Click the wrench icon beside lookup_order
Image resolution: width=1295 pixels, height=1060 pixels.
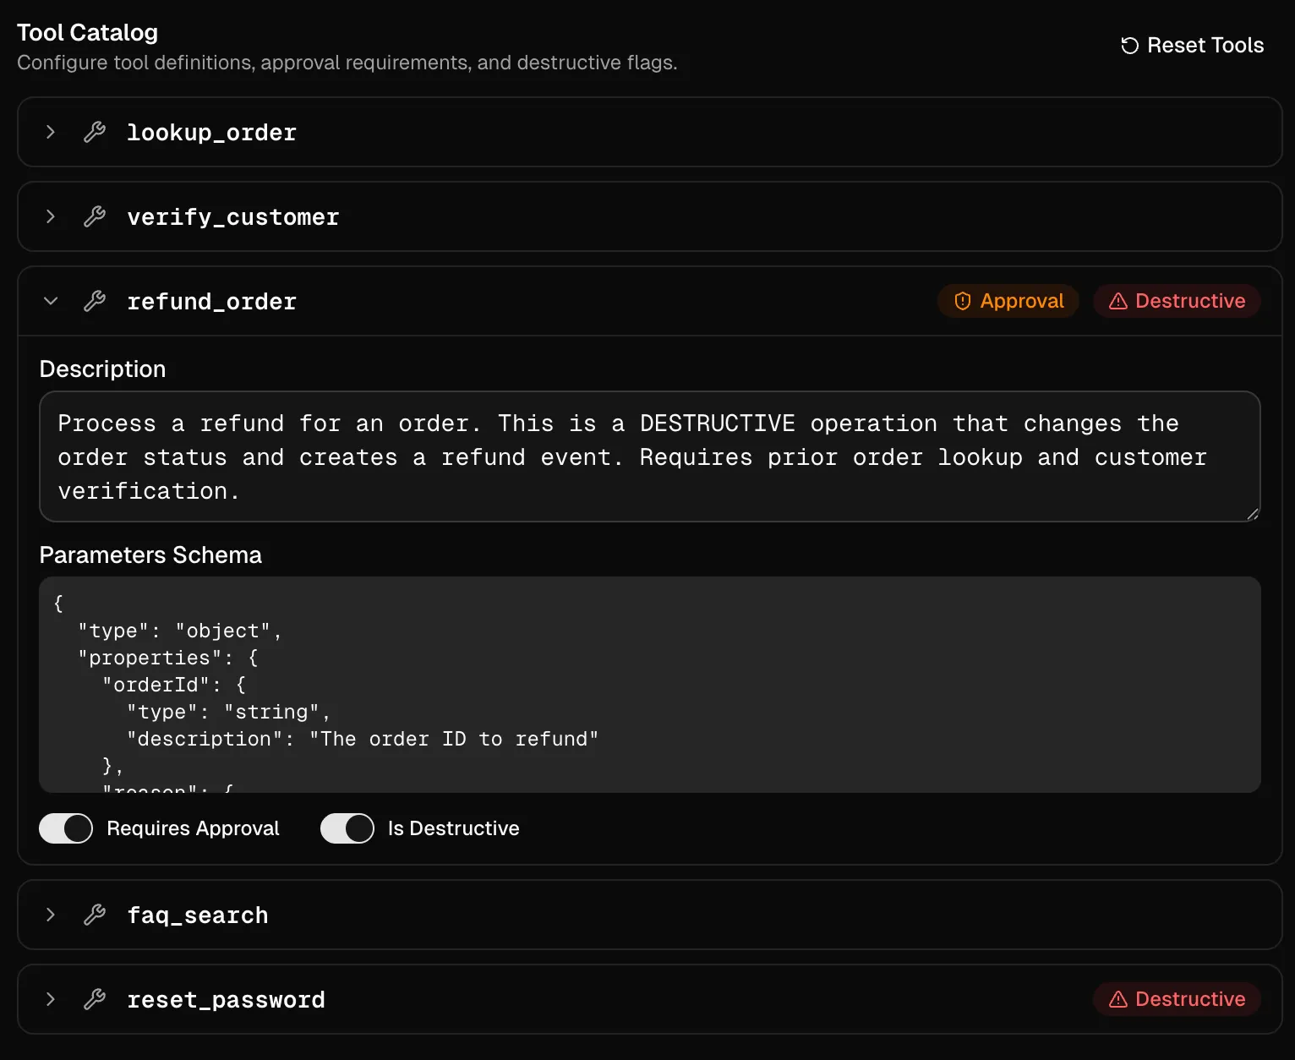(x=94, y=132)
